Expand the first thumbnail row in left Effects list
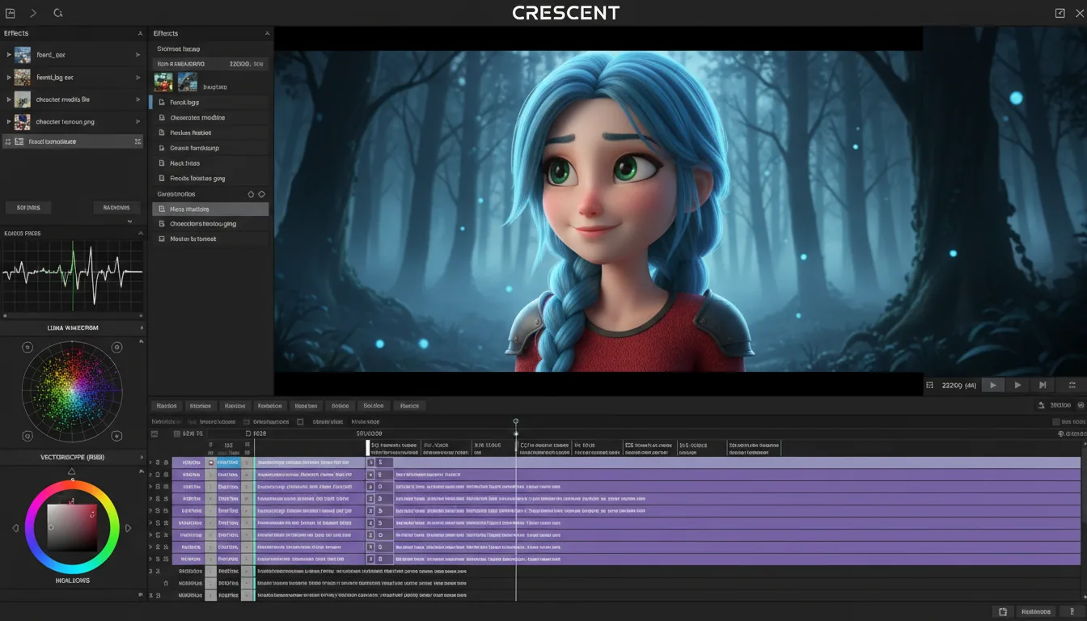This screenshot has width=1087, height=621. [9, 55]
